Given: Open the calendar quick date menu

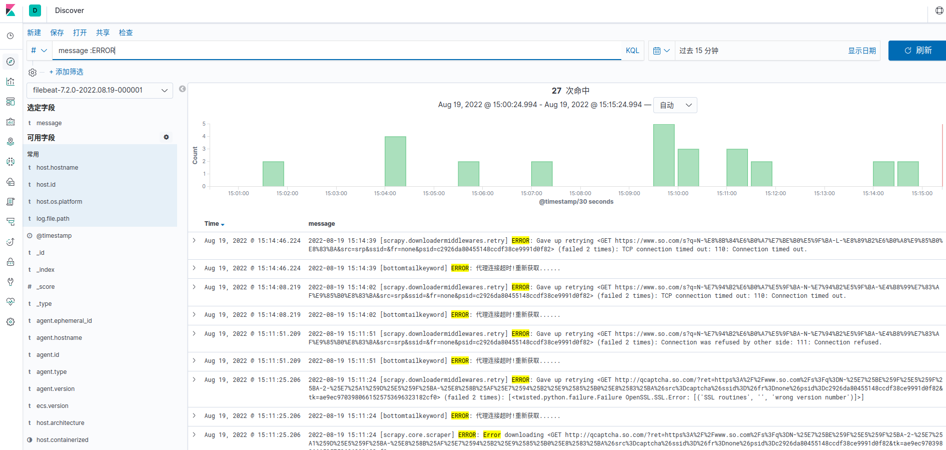Looking at the screenshot, I should tap(661, 51).
